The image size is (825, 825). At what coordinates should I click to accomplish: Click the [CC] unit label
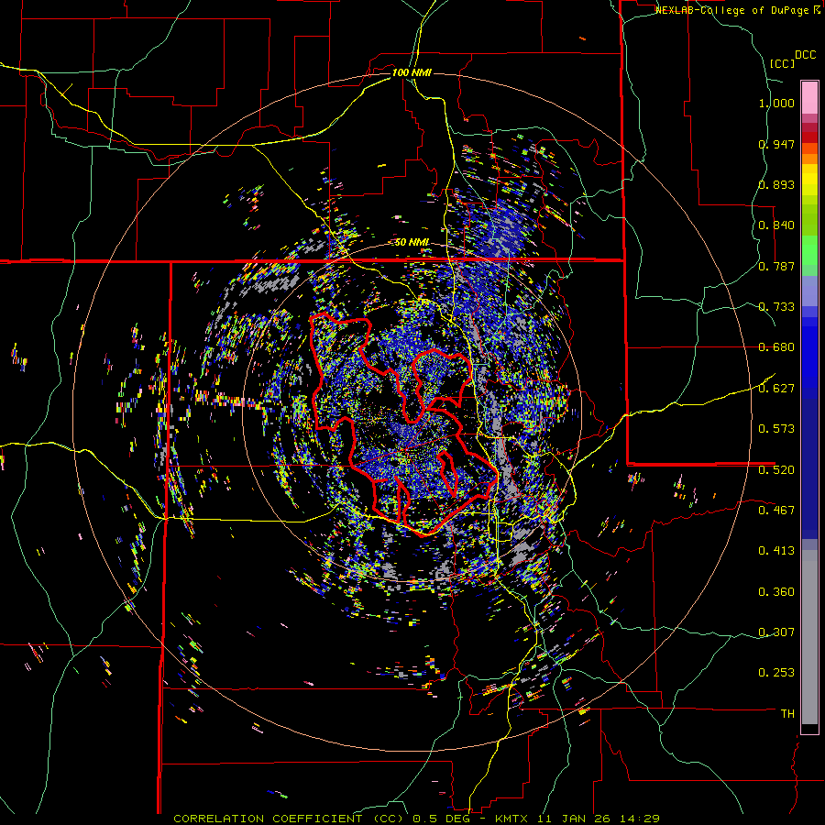tap(783, 63)
